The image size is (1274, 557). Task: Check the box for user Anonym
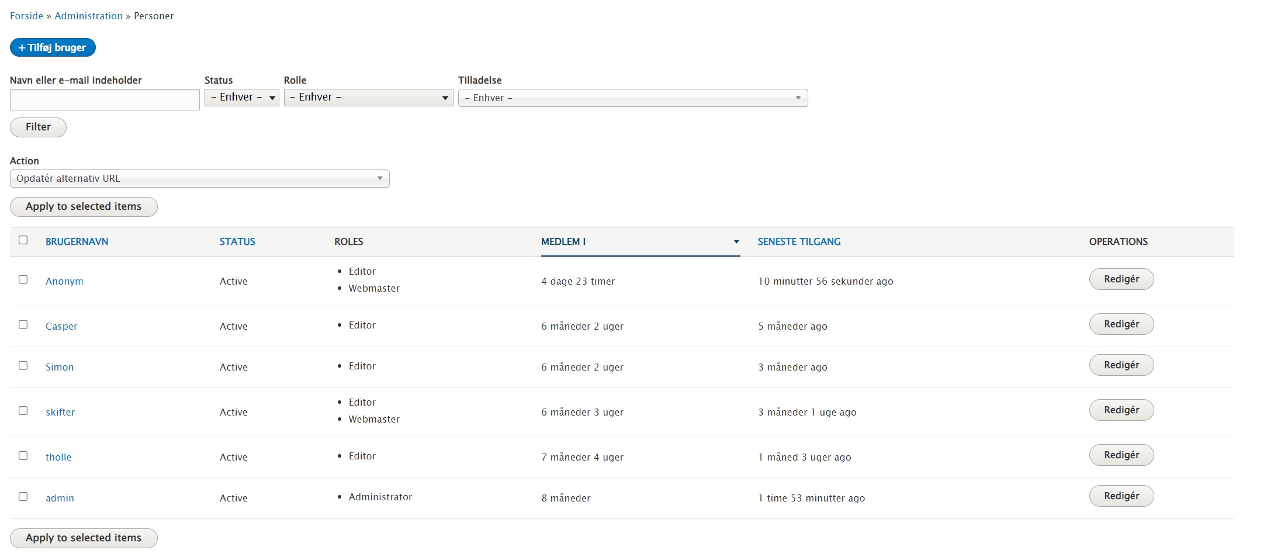23,280
